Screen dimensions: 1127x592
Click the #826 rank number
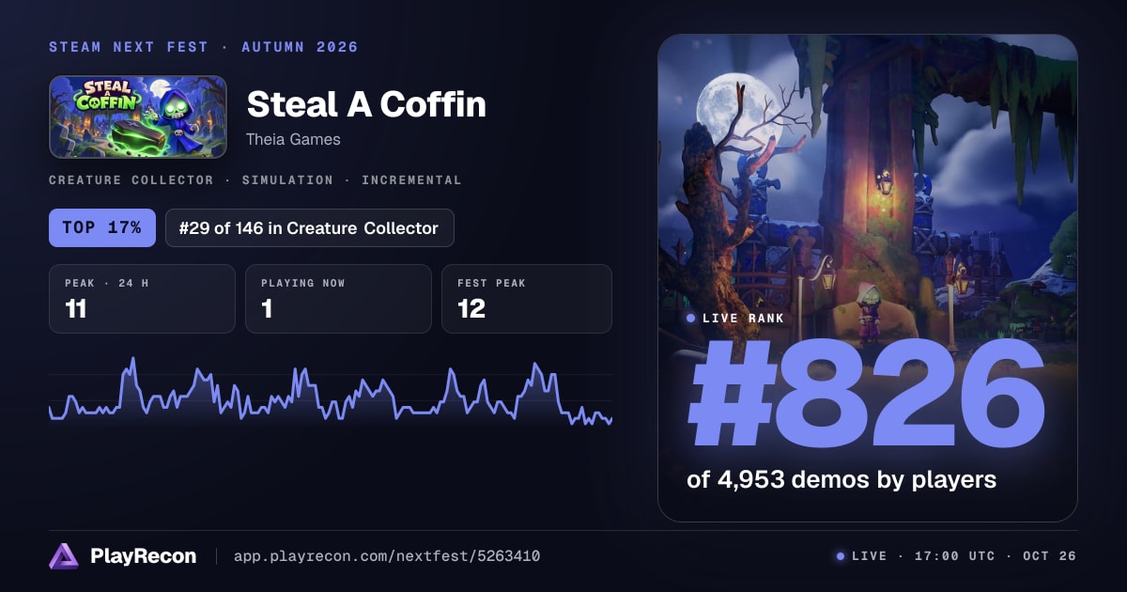click(866, 395)
